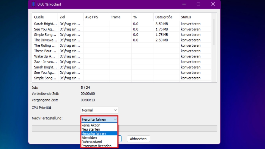Select the 'Zaz - Je veu...' job row
This screenshot has height=149, width=265.
point(45,62)
